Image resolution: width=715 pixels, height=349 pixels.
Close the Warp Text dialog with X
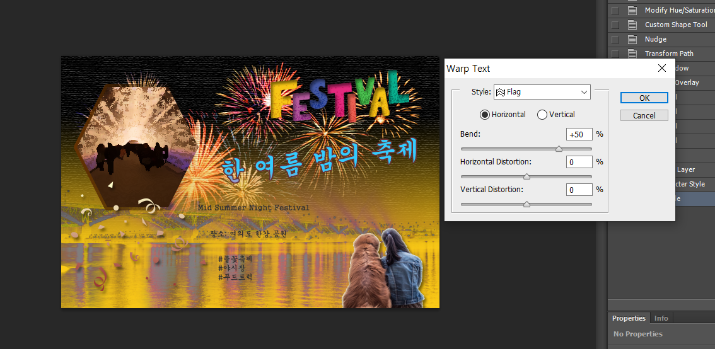[x=661, y=68]
